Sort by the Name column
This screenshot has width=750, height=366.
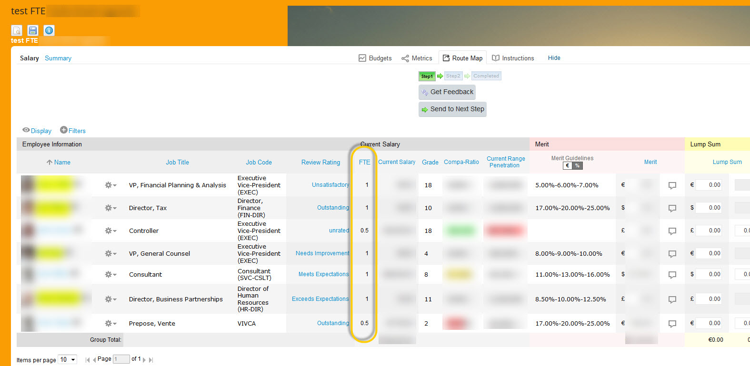coord(62,162)
